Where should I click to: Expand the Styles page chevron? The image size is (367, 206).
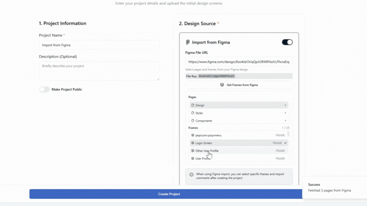pos(285,113)
